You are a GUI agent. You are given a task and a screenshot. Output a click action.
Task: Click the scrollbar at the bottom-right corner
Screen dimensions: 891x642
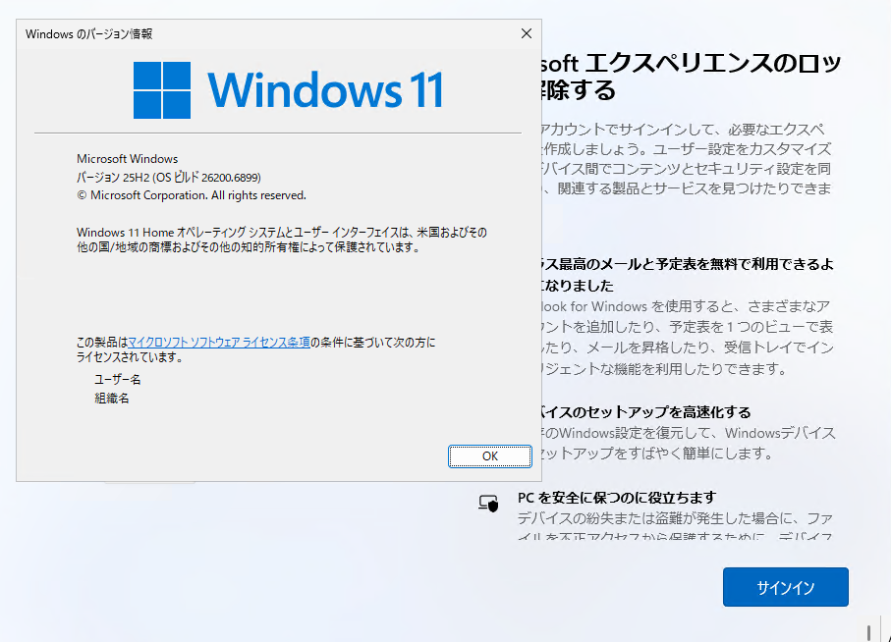[868, 630]
